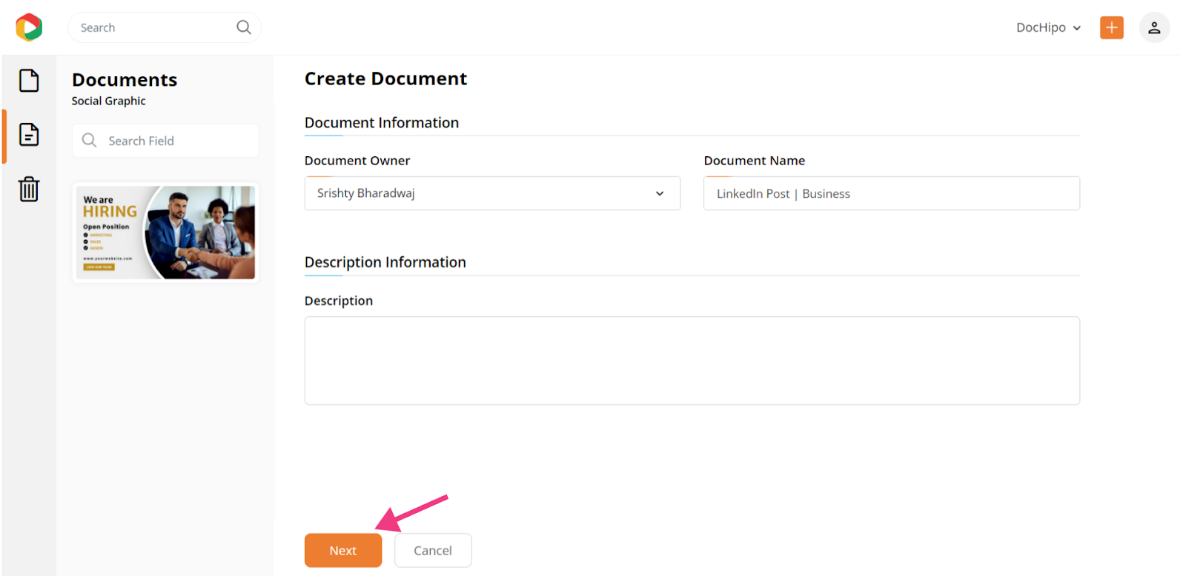
Task: Click the Search Field input in Documents panel
Action: 165,141
